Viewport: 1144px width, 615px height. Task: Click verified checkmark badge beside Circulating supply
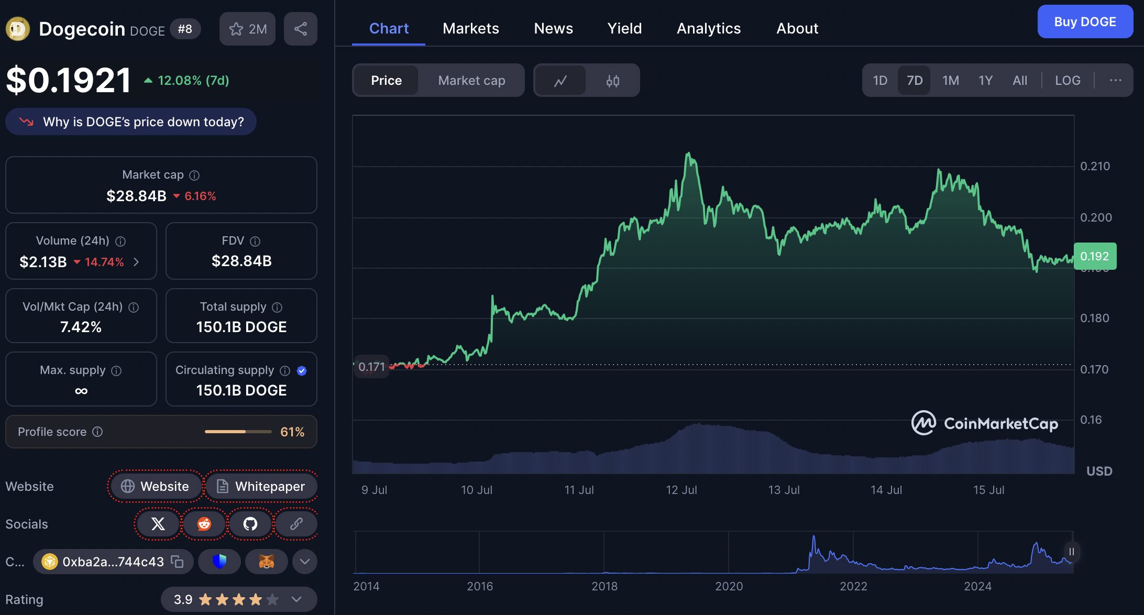(x=302, y=371)
